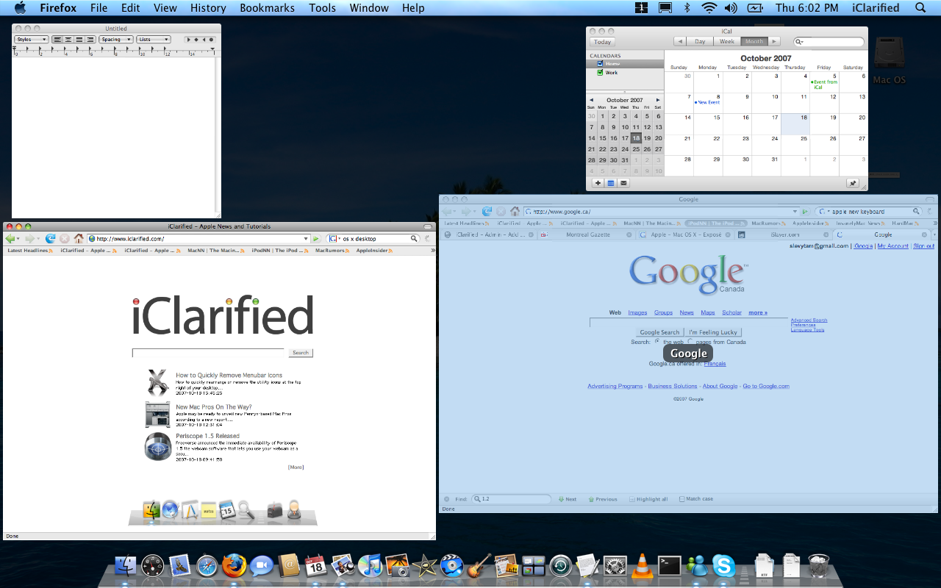Viewport: 941px width, 588px height.
Task: Open the Lists dropdown in Untitled window
Action: [154, 40]
